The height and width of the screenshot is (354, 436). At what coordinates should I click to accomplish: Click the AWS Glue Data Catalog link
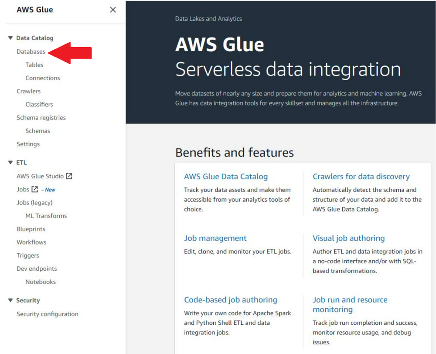pos(226,177)
